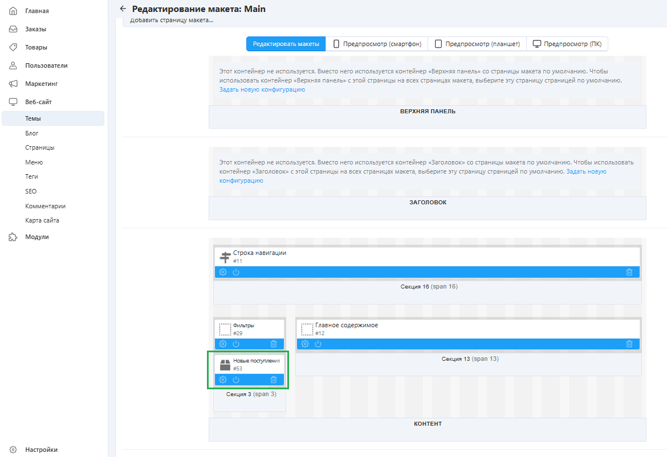Open settings gear of Строка навигации block
This screenshot has height=457, width=667.
click(223, 272)
